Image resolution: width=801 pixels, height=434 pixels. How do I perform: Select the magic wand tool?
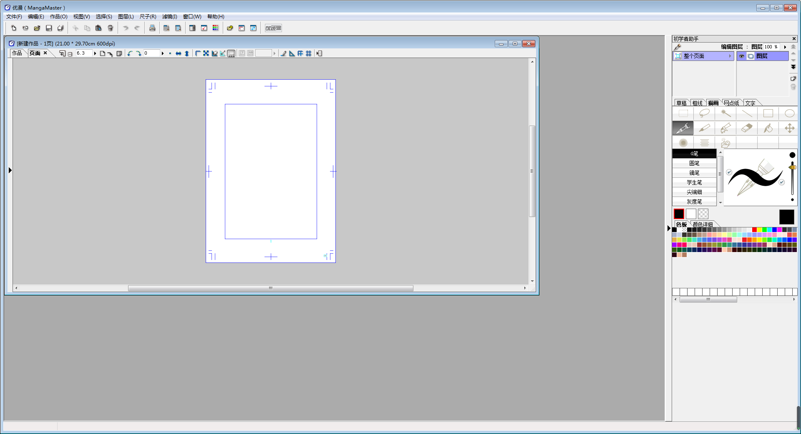pos(726,114)
